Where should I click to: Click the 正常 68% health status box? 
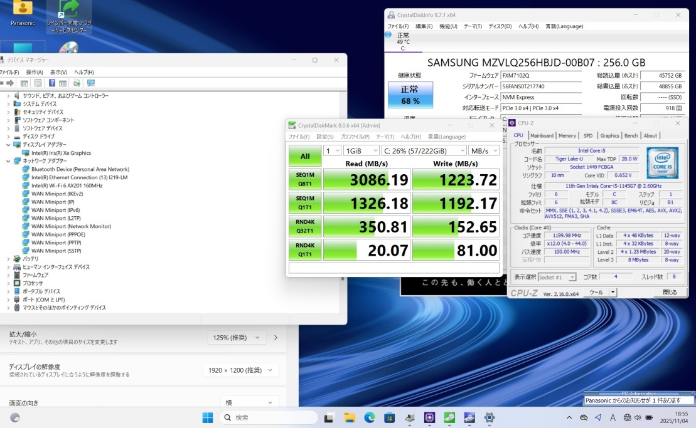[410, 95]
